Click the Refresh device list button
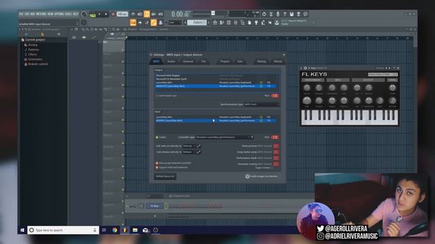The width and height of the screenshot is (435, 244). point(165,176)
